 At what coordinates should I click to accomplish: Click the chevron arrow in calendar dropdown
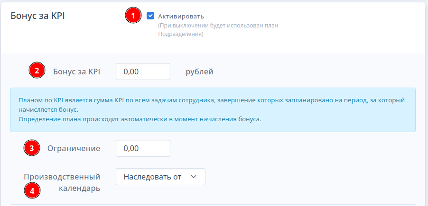click(x=194, y=177)
